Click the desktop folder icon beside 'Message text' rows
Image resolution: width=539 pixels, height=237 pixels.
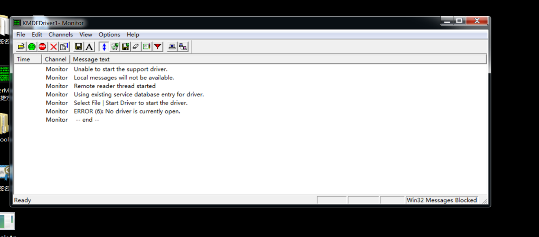[4, 123]
